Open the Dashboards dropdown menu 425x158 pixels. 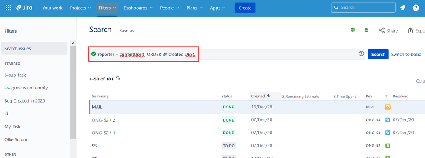coord(138,8)
